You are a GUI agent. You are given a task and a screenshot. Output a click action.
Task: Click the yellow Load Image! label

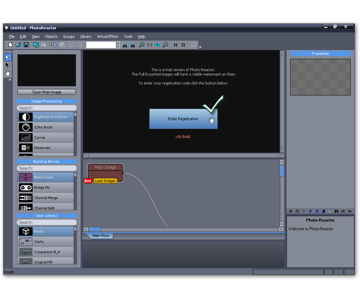(x=105, y=181)
